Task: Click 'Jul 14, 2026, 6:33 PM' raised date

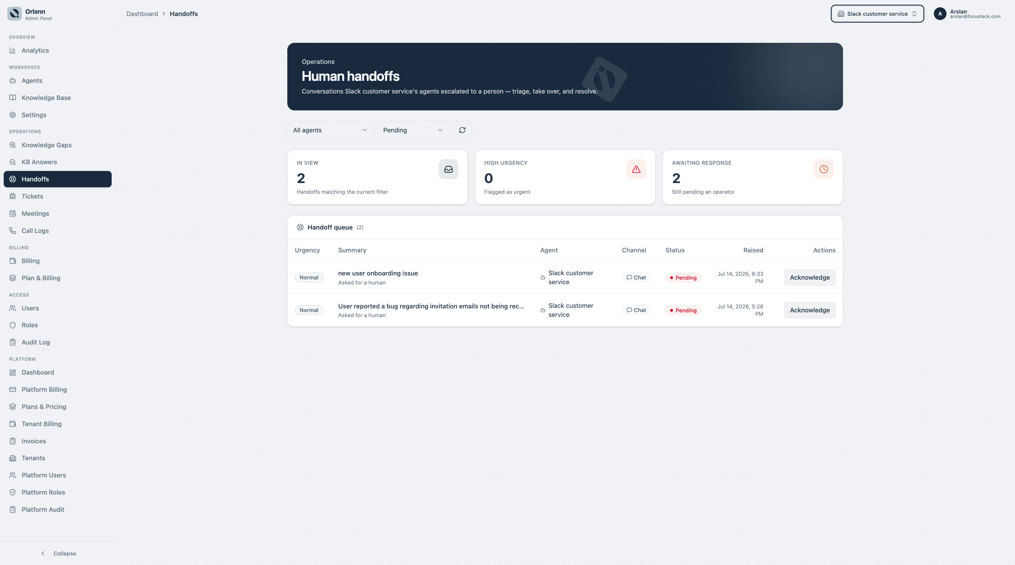Action: (x=740, y=278)
